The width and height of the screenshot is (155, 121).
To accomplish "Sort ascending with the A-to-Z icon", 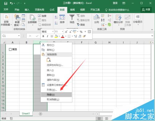I will click(56, 17).
